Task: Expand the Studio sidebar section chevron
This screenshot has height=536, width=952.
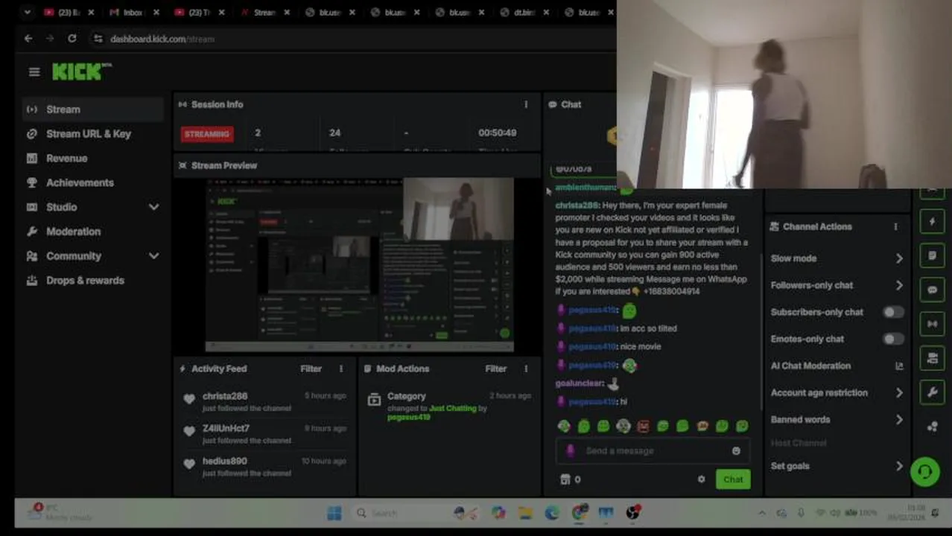Action: [x=153, y=207]
